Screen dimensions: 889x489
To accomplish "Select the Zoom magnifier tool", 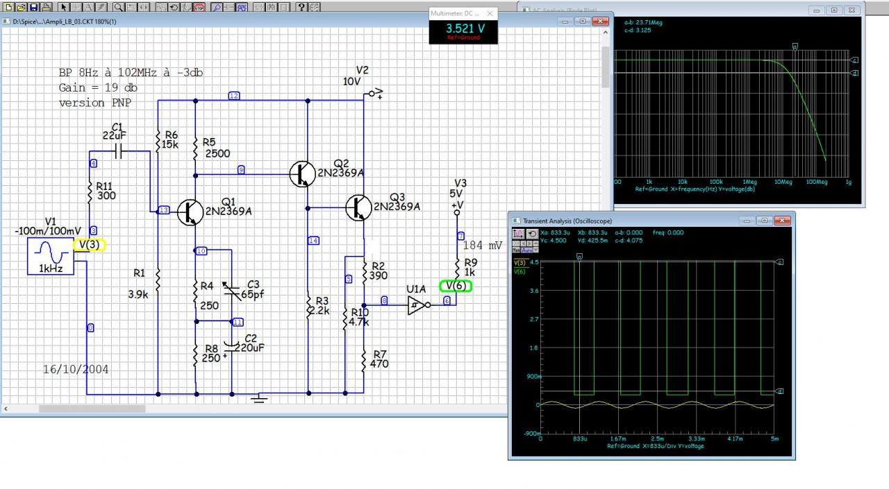I will pyautogui.click(x=119, y=7).
